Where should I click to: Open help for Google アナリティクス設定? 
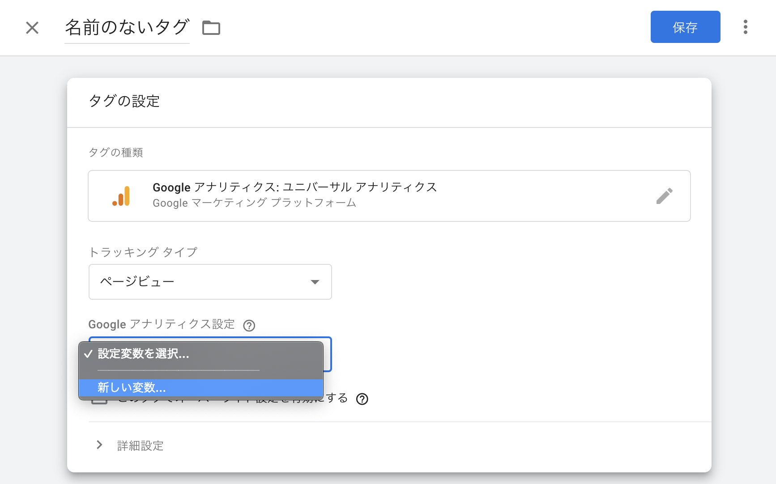click(249, 325)
